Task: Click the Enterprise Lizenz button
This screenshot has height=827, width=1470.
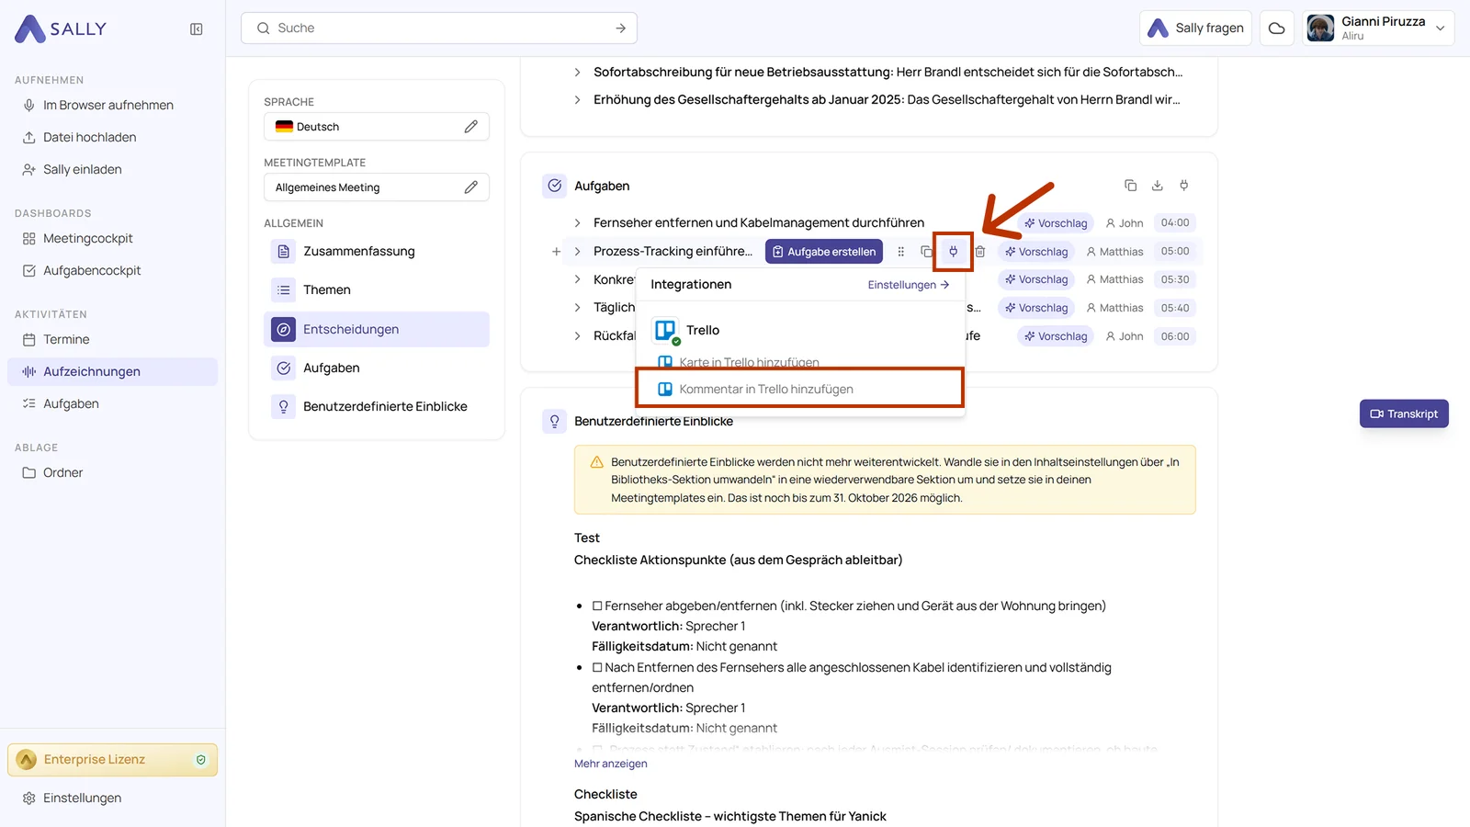Action: click(113, 760)
